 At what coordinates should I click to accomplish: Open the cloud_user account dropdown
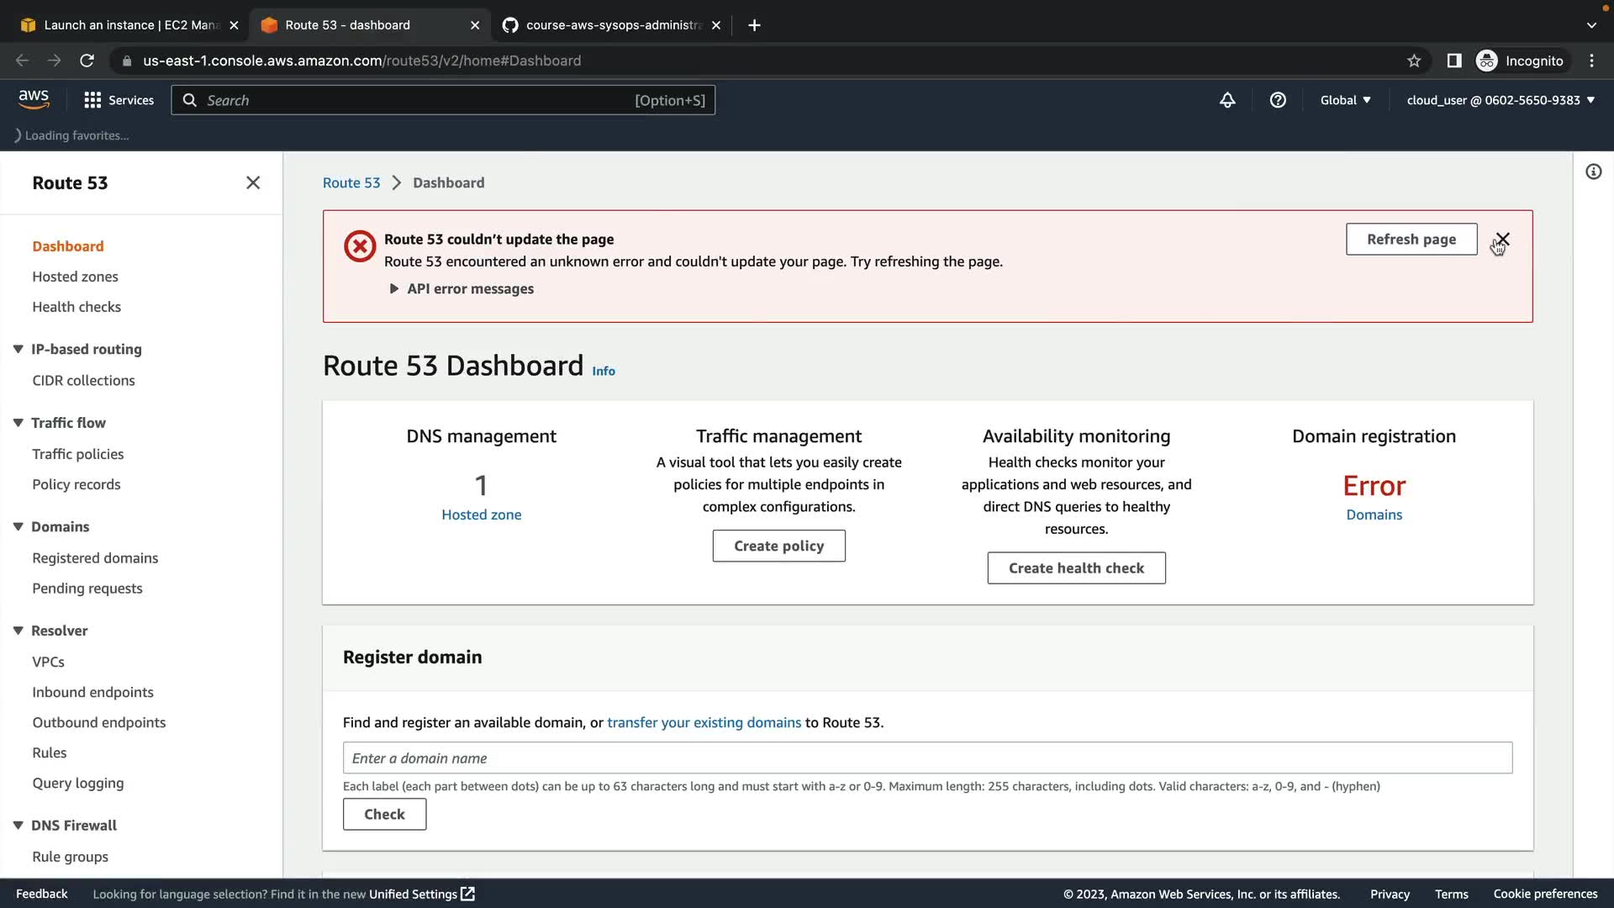1501,100
